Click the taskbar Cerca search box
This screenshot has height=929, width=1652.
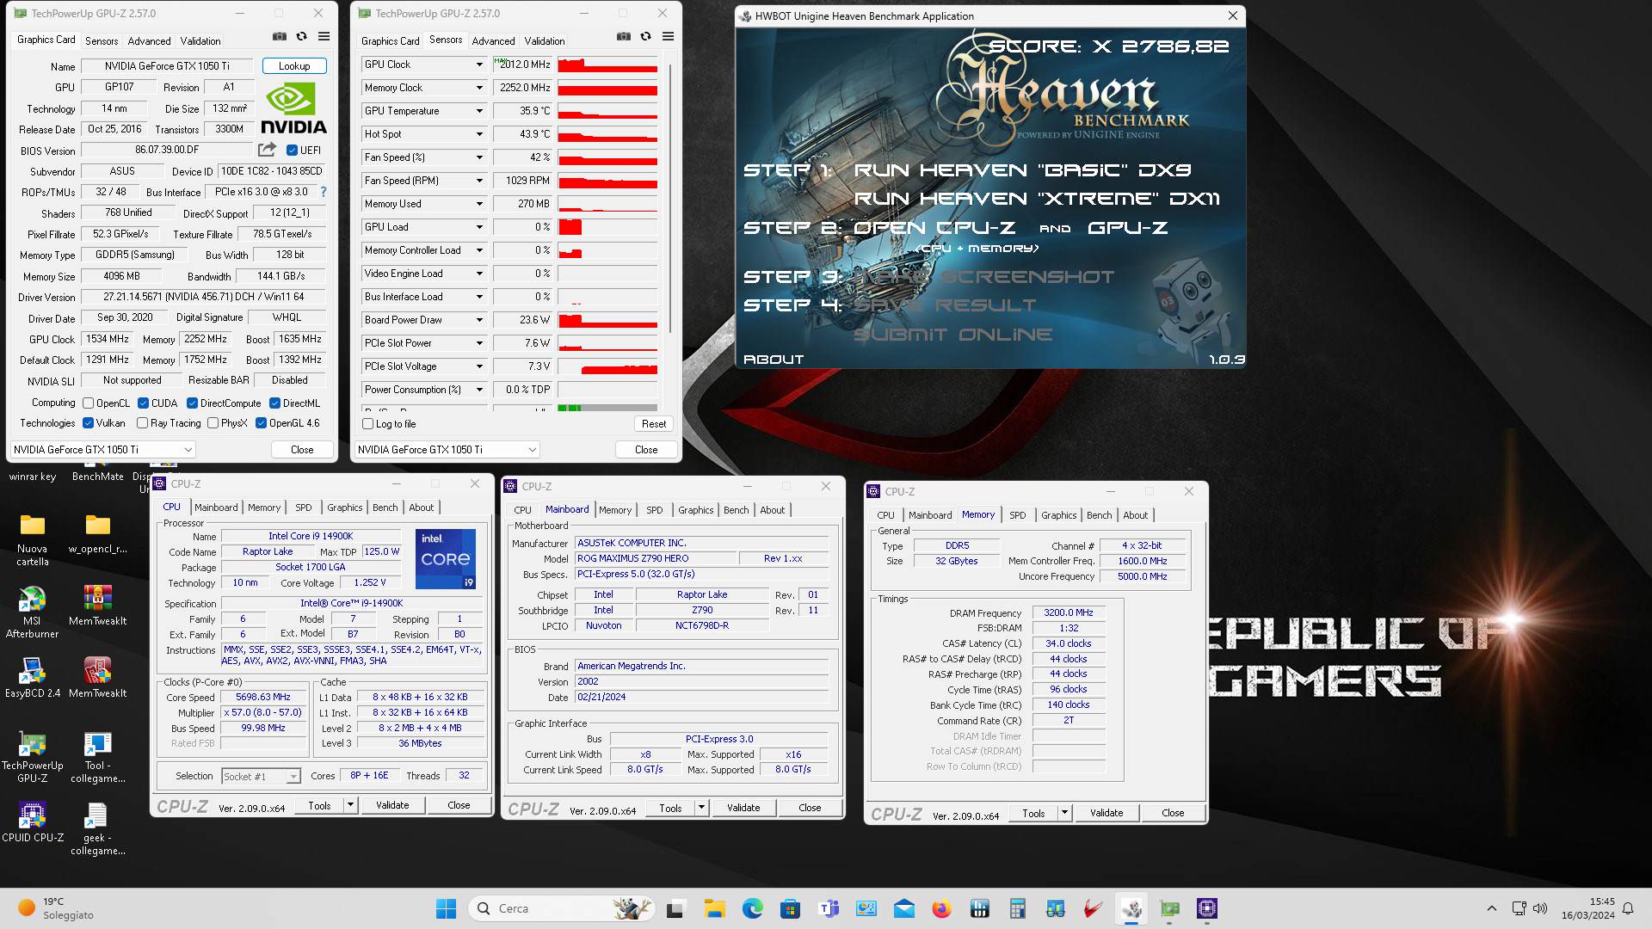tap(561, 908)
